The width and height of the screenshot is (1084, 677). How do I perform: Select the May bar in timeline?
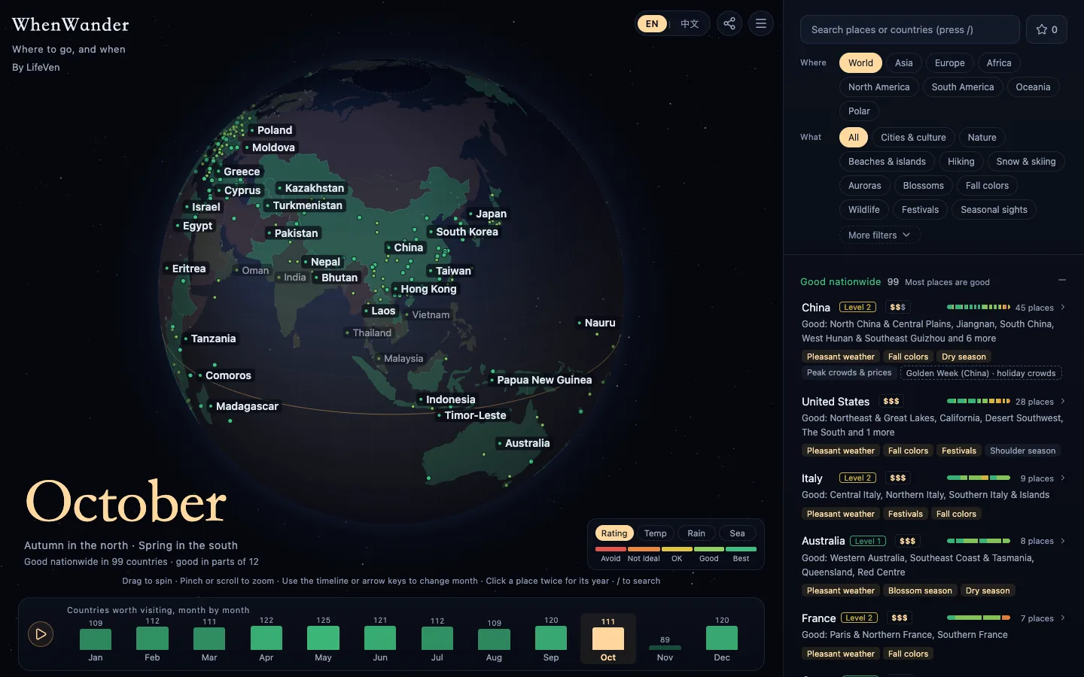[x=323, y=639]
